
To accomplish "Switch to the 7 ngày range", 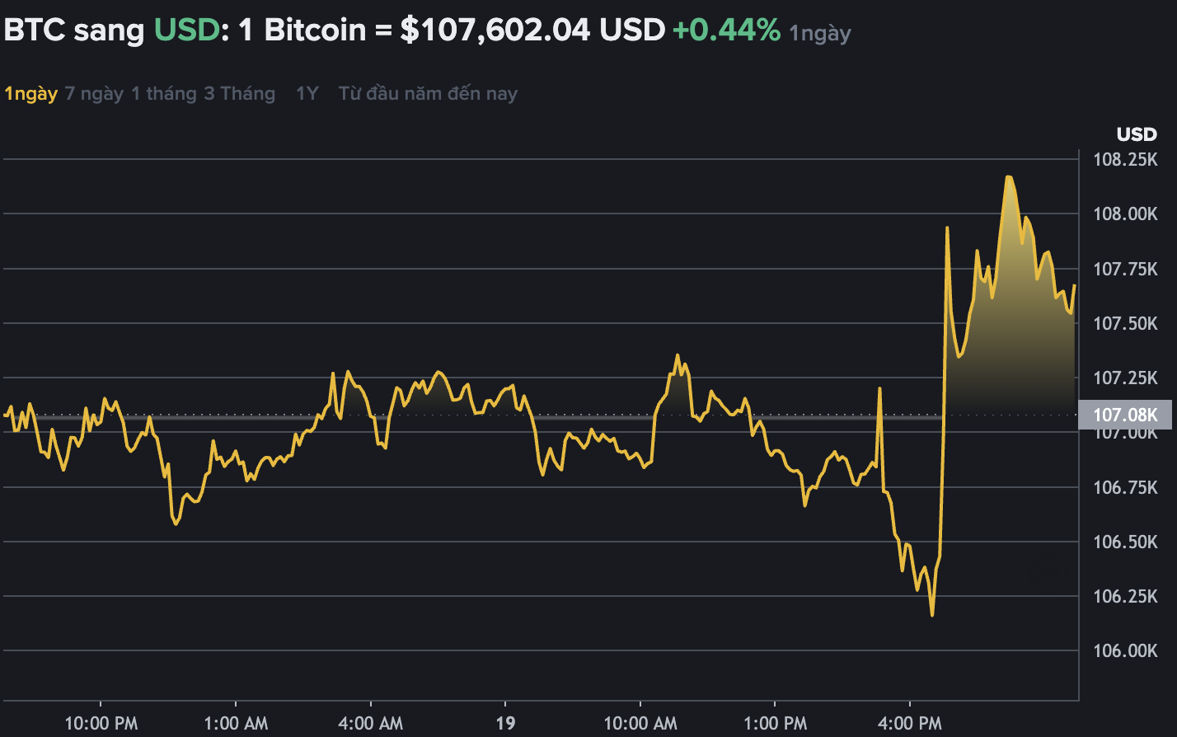I will pyautogui.click(x=94, y=94).
